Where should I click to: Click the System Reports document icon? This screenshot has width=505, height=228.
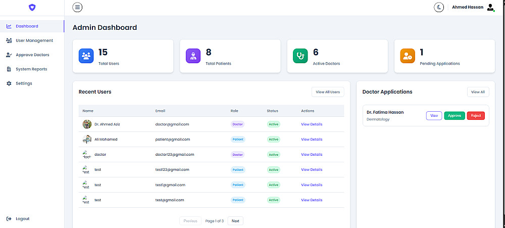[x=9, y=69]
